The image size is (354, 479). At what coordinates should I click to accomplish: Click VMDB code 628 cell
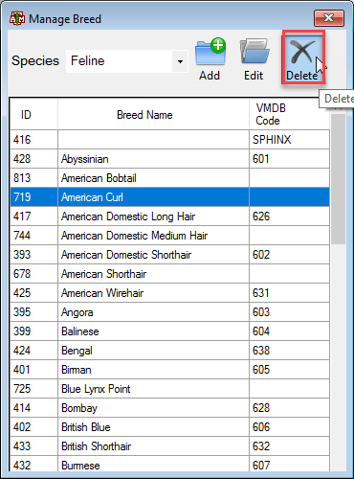pos(289,408)
